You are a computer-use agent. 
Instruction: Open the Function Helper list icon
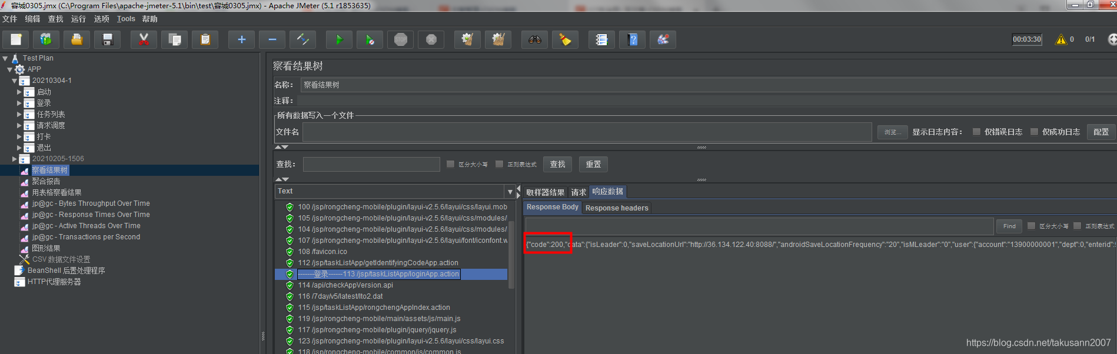tap(601, 39)
